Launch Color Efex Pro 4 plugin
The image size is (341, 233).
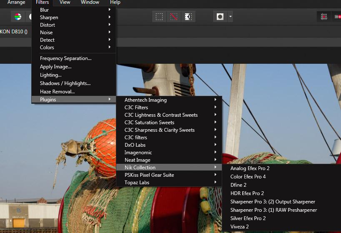pyautogui.click(x=282, y=176)
